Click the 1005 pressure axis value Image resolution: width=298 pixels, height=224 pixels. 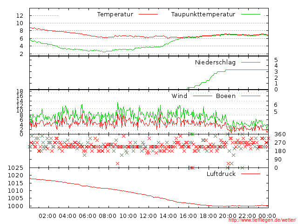tap(15, 198)
